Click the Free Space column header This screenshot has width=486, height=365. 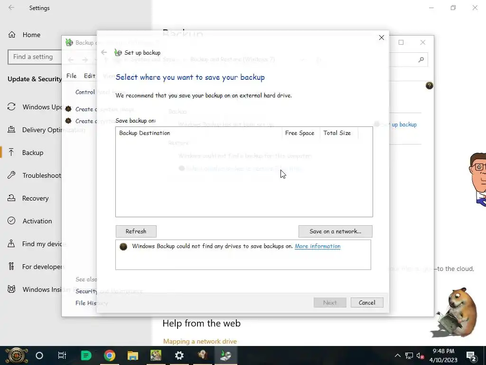[300, 133]
